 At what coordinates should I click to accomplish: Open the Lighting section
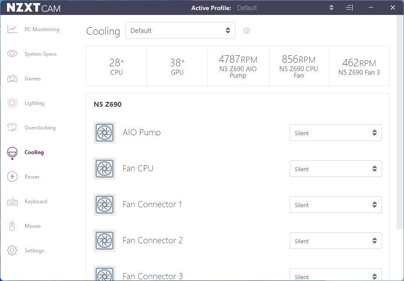[34, 103]
